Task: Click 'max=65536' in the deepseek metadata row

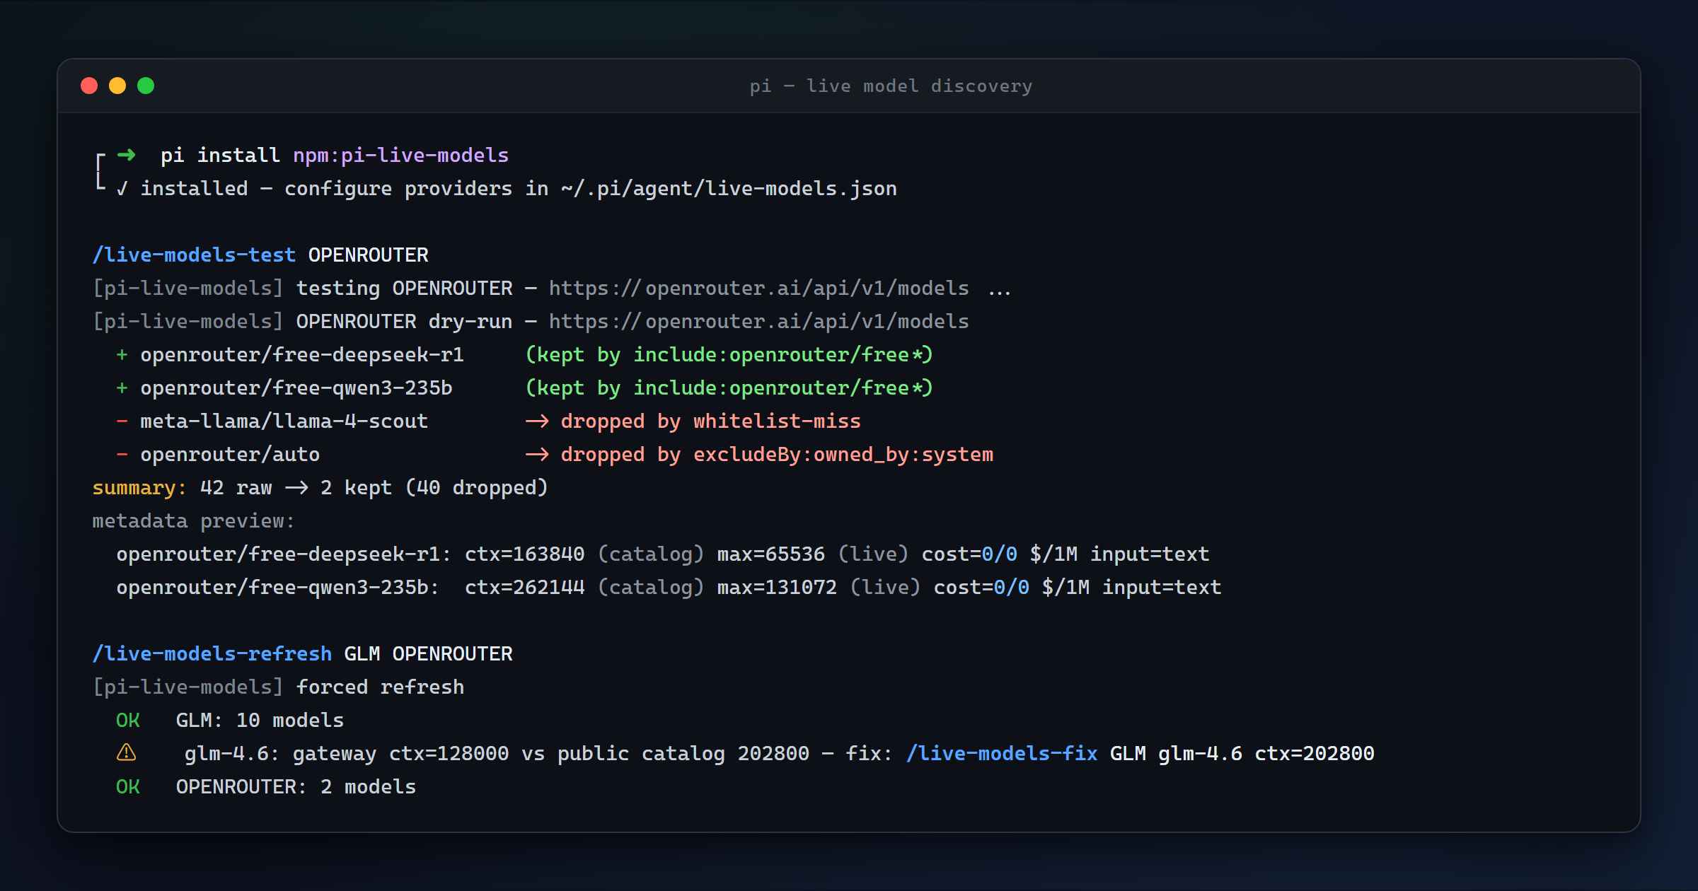Action: click(771, 554)
